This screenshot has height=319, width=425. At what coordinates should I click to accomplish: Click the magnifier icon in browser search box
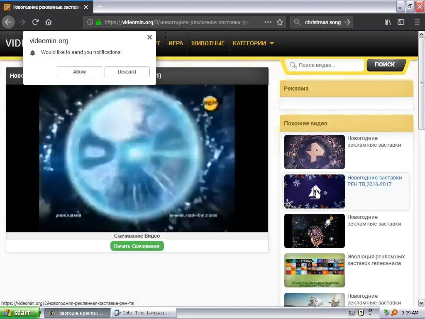click(x=297, y=22)
